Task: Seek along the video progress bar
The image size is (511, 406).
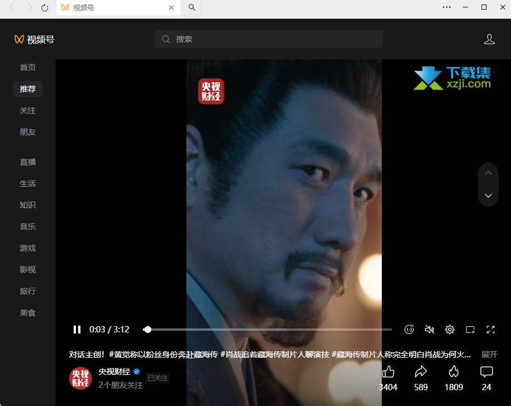Action: pos(267,330)
